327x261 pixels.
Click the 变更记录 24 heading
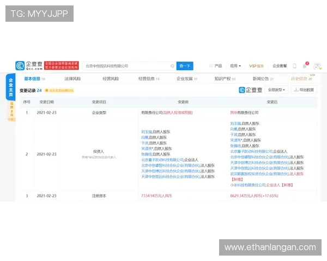pos(31,90)
